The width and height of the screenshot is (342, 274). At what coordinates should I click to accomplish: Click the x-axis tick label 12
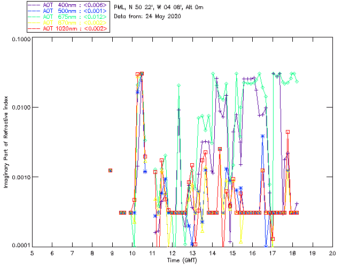click(172, 253)
